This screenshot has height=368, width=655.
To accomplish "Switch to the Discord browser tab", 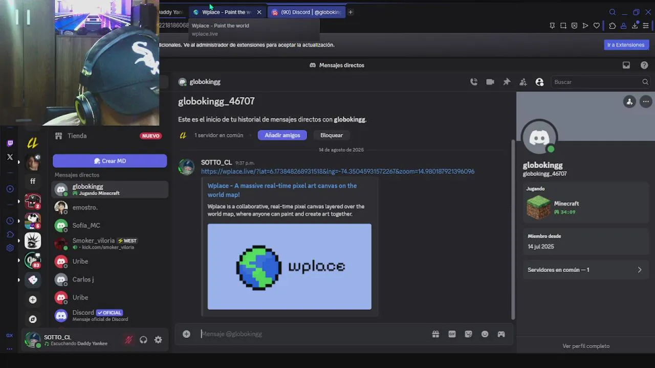I will (x=307, y=12).
